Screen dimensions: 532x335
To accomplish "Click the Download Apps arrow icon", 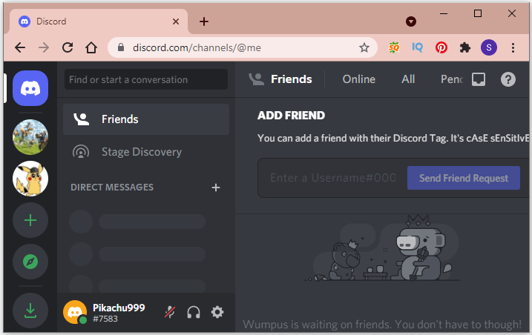I will tap(30, 311).
